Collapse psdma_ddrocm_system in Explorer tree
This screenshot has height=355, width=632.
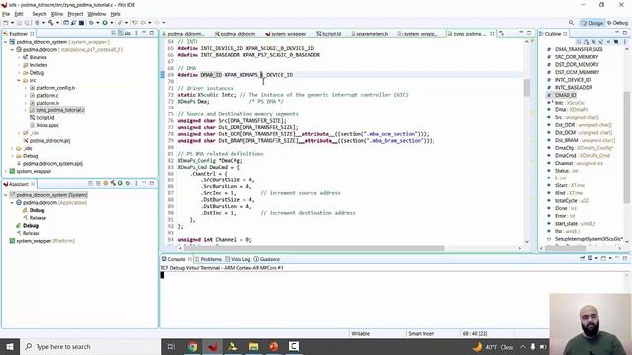pyautogui.click(x=6, y=42)
